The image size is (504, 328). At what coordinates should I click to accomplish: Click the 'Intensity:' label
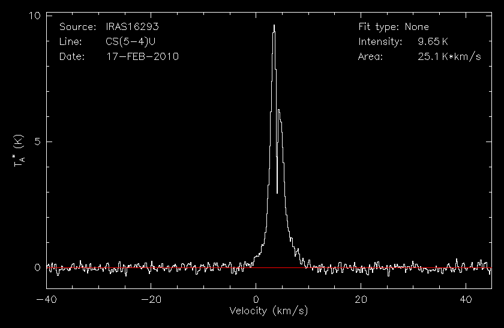(x=380, y=41)
